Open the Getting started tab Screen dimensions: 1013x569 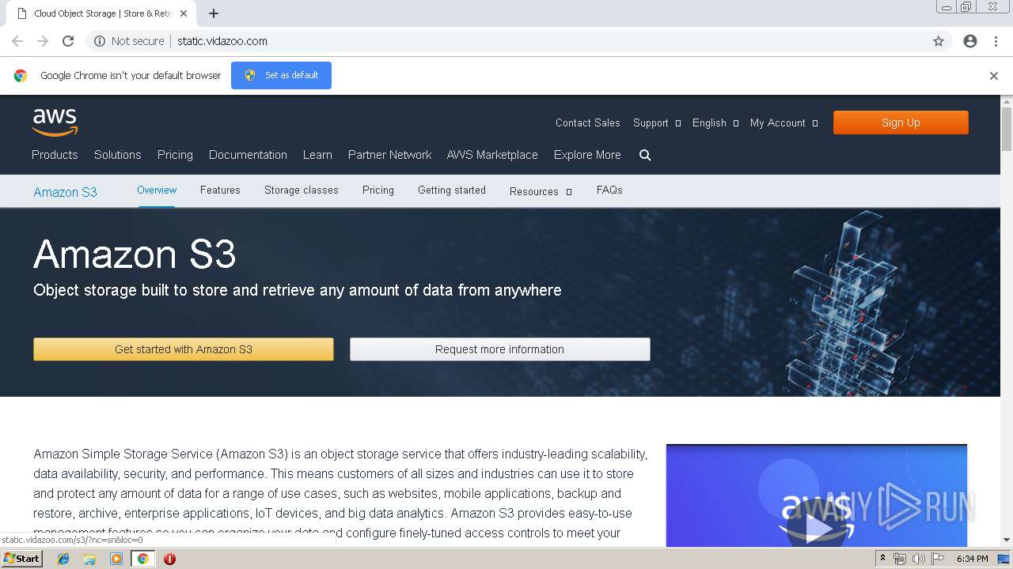click(452, 190)
